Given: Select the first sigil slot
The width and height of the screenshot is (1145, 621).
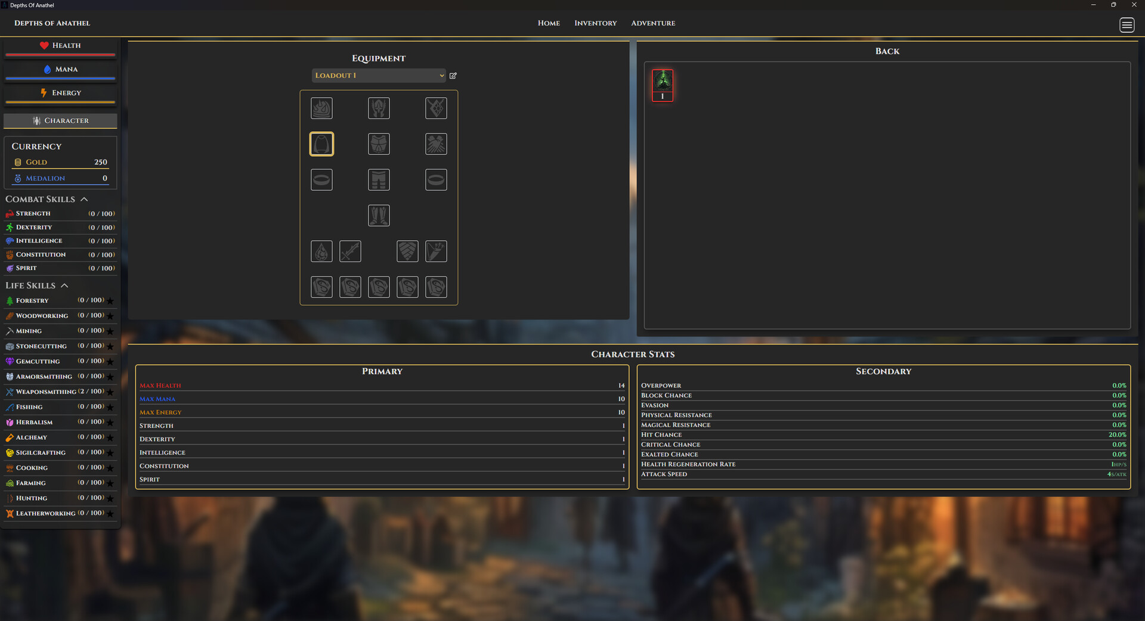Looking at the screenshot, I should click(x=321, y=287).
